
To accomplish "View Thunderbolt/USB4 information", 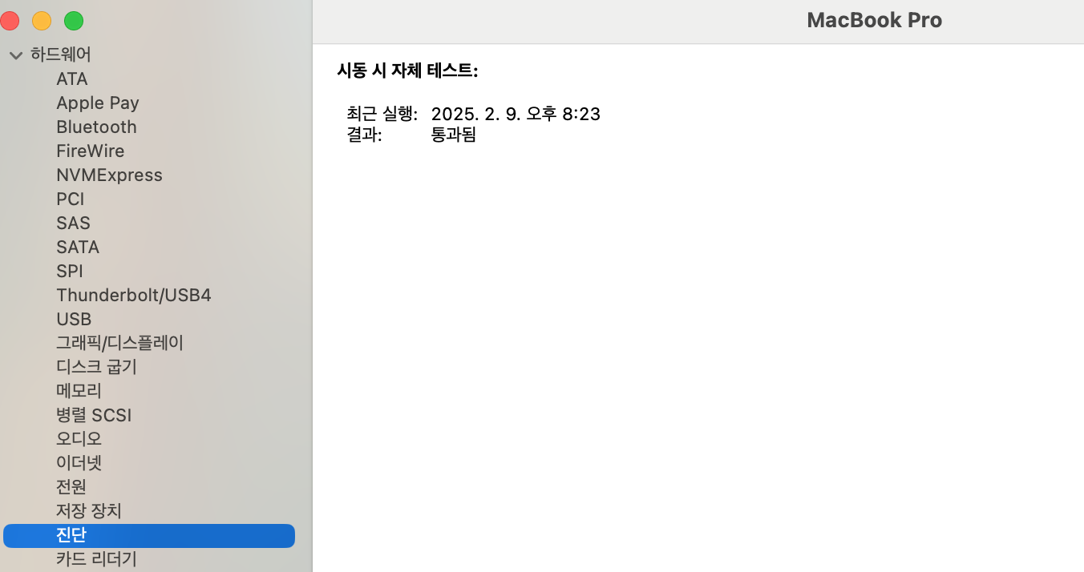I will 134,296.
